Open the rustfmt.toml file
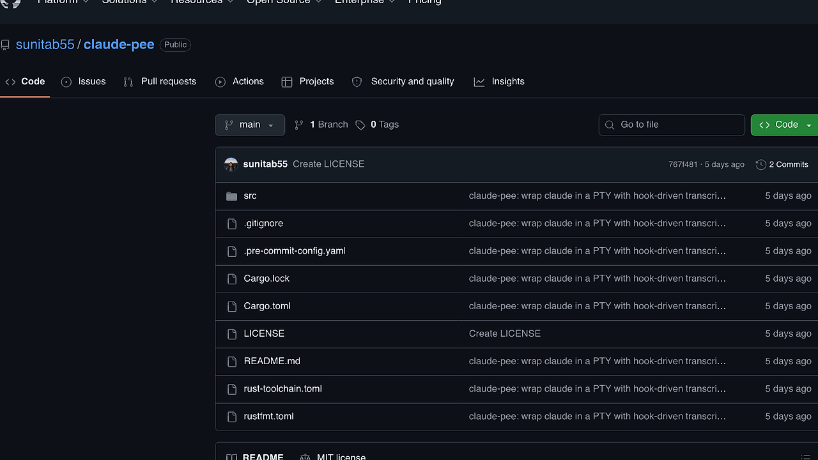 [x=269, y=416]
